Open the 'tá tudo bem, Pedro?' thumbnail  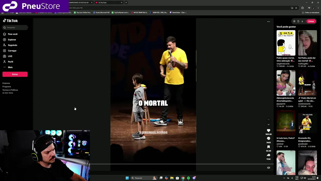coord(286,123)
